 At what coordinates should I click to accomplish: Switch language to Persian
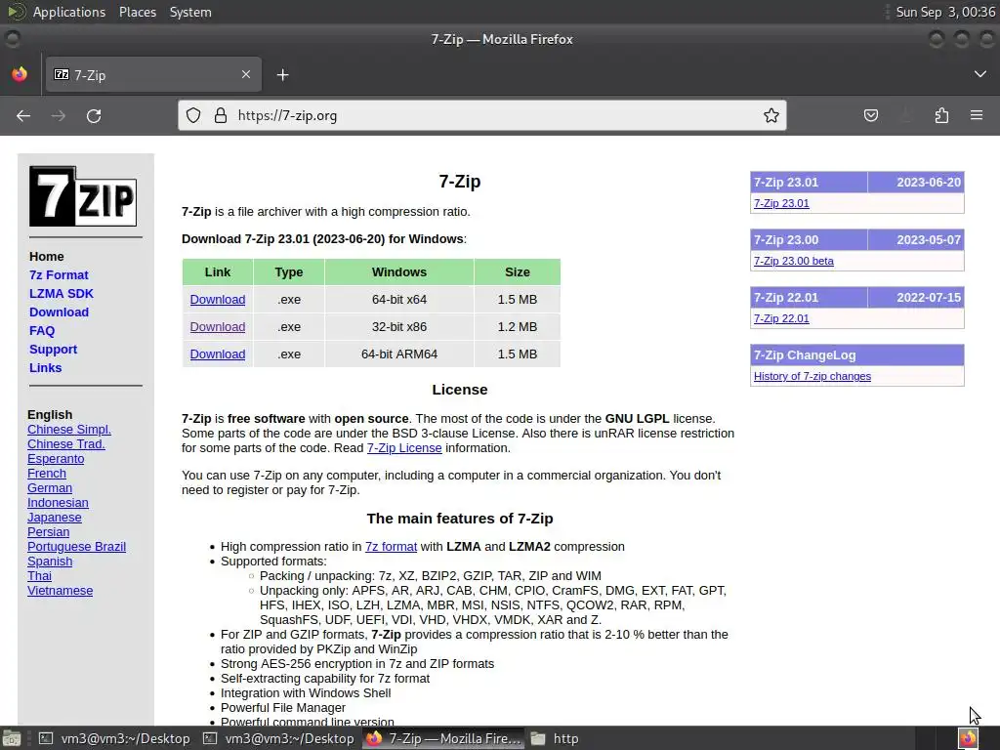(x=49, y=532)
